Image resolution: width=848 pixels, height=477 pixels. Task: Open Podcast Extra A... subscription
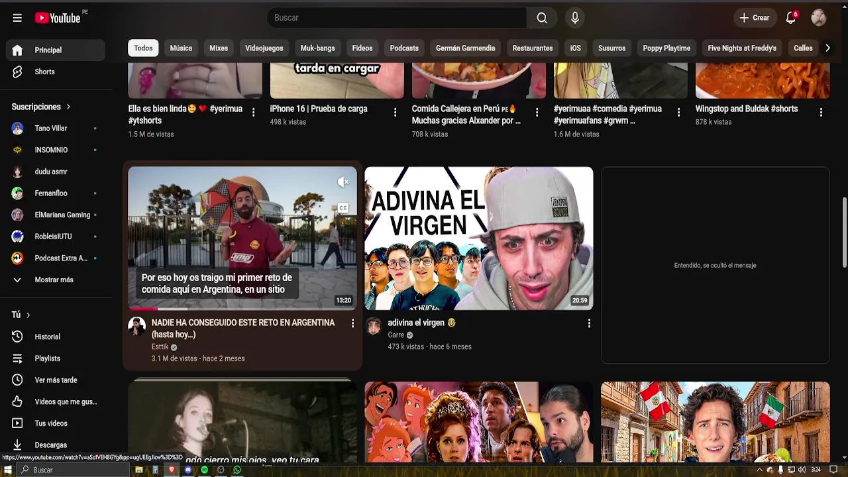click(x=56, y=258)
